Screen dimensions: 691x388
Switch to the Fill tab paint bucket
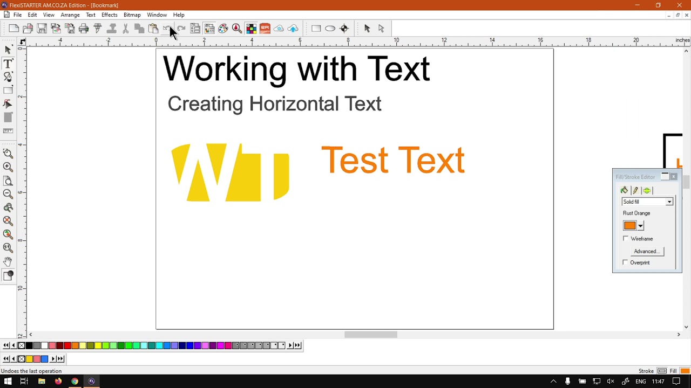coord(625,190)
